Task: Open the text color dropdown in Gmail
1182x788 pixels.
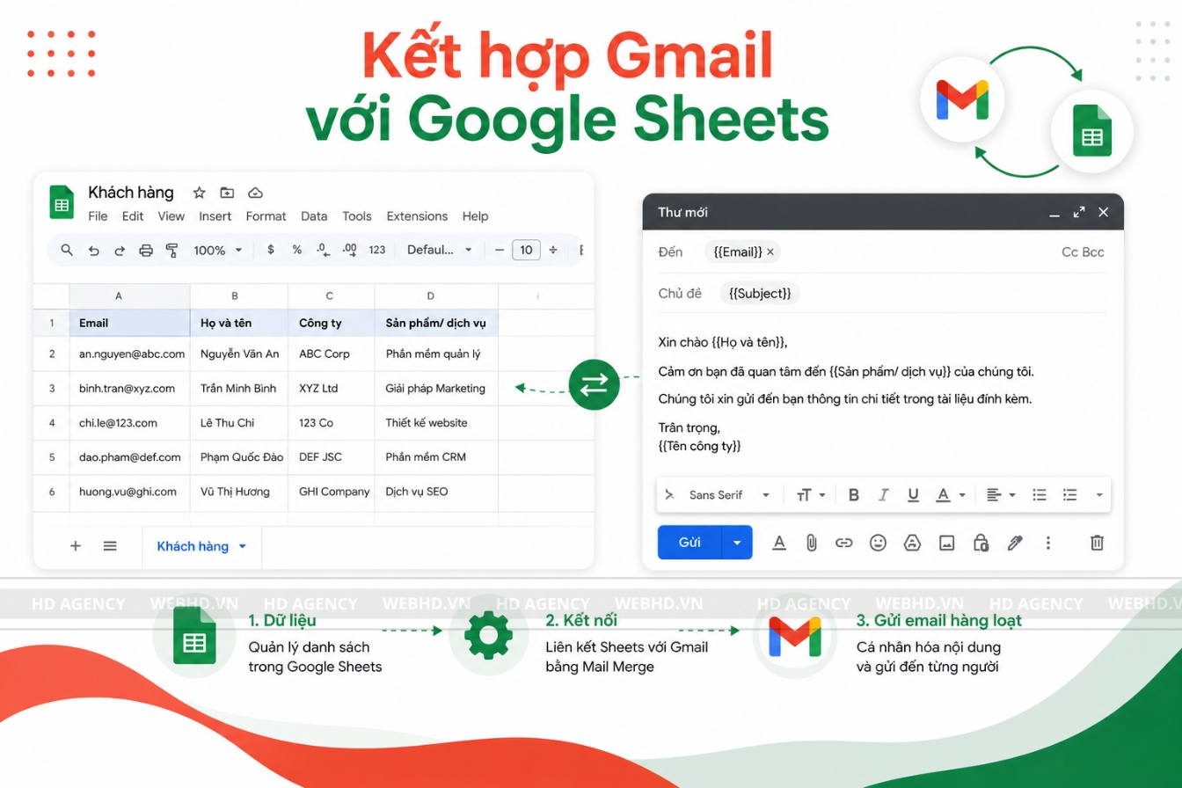Action: tap(951, 495)
